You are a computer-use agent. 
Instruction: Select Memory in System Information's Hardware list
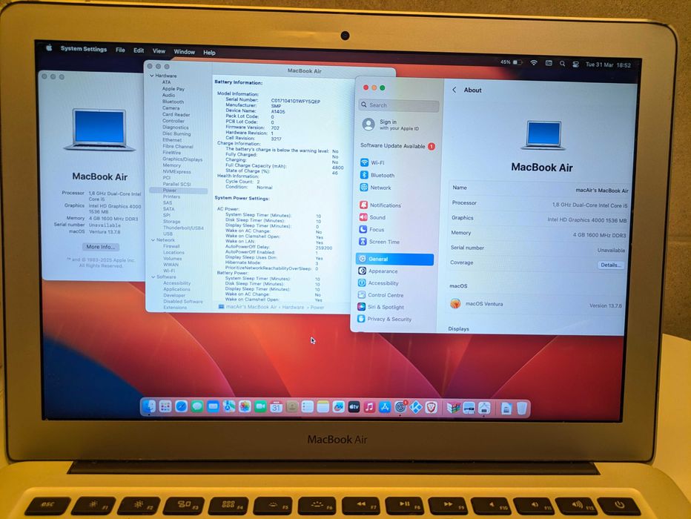[x=172, y=165]
